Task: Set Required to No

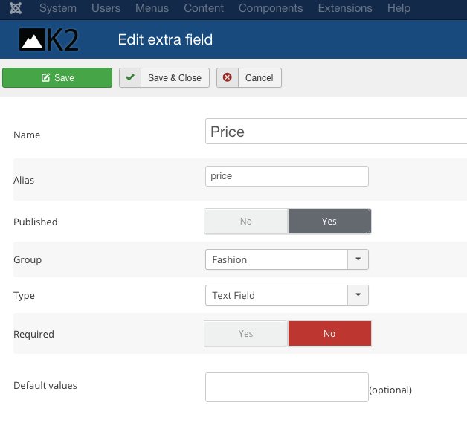Action: click(x=329, y=334)
